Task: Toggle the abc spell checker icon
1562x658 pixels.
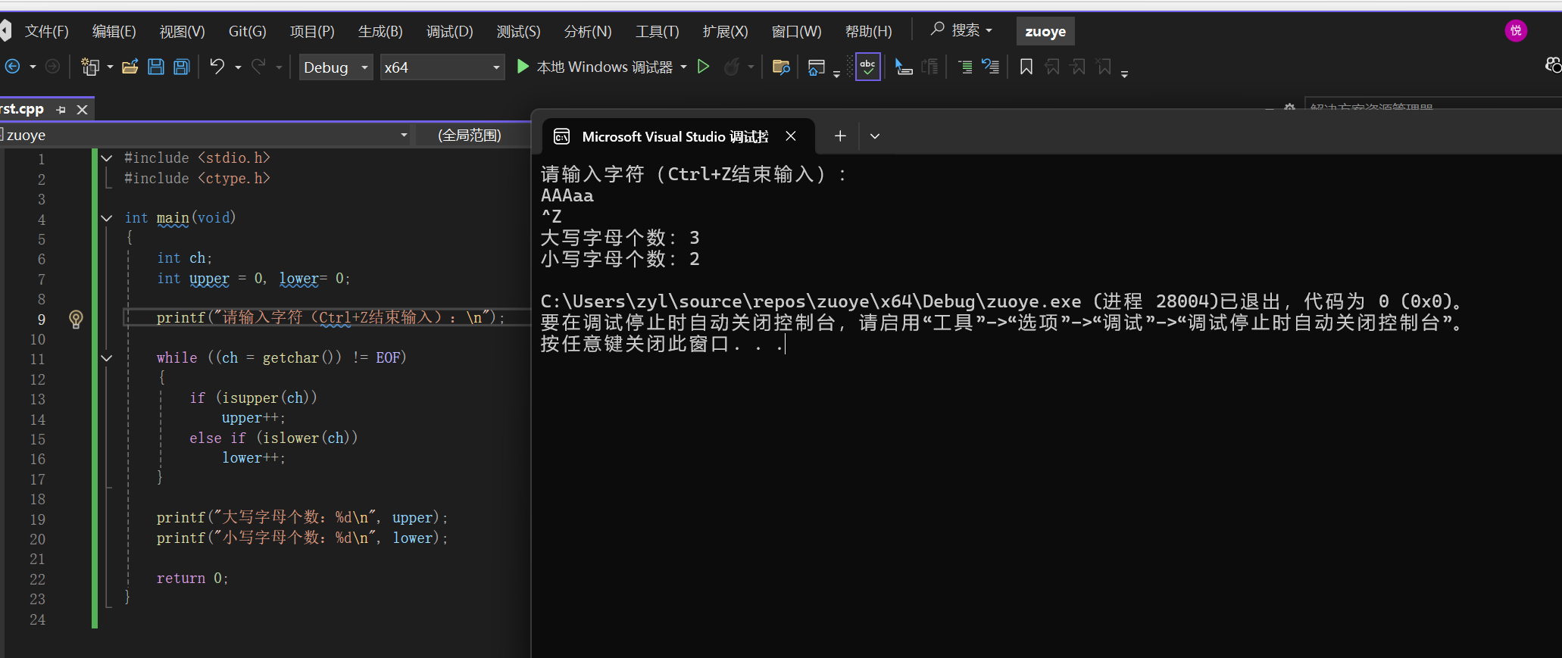Action: 868,67
